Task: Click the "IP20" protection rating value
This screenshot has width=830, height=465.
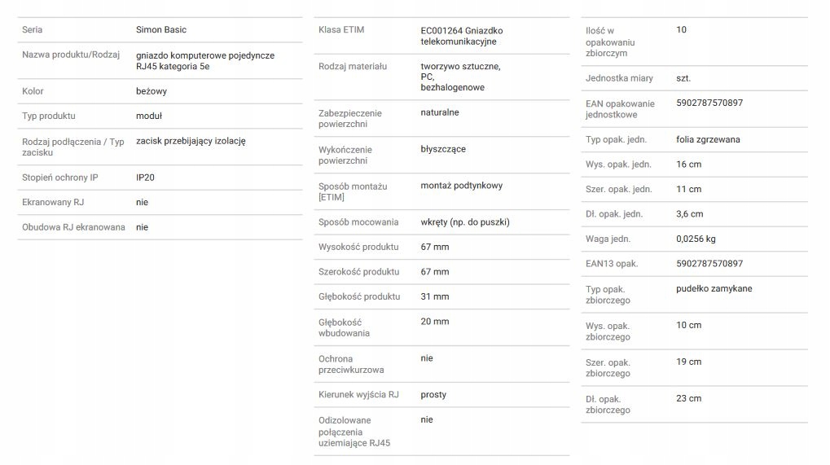Action: tap(145, 177)
